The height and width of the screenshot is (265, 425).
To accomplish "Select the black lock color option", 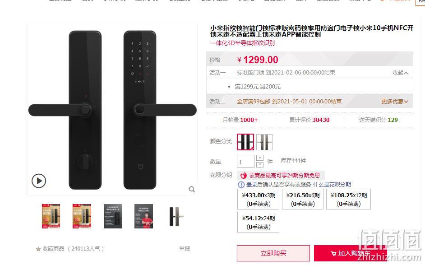I will [245, 142].
